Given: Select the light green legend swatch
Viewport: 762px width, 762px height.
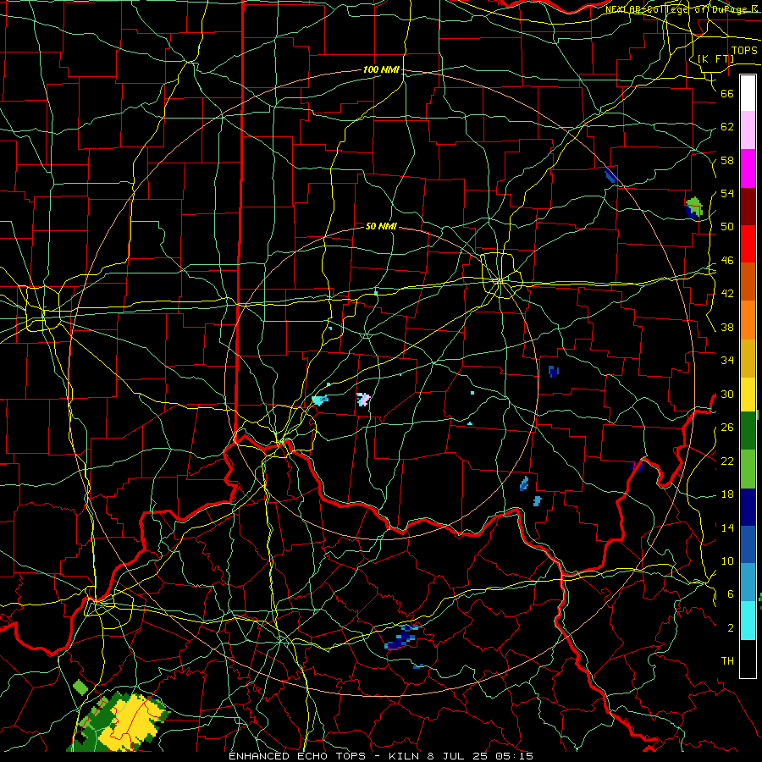Looking at the screenshot, I should [748, 469].
